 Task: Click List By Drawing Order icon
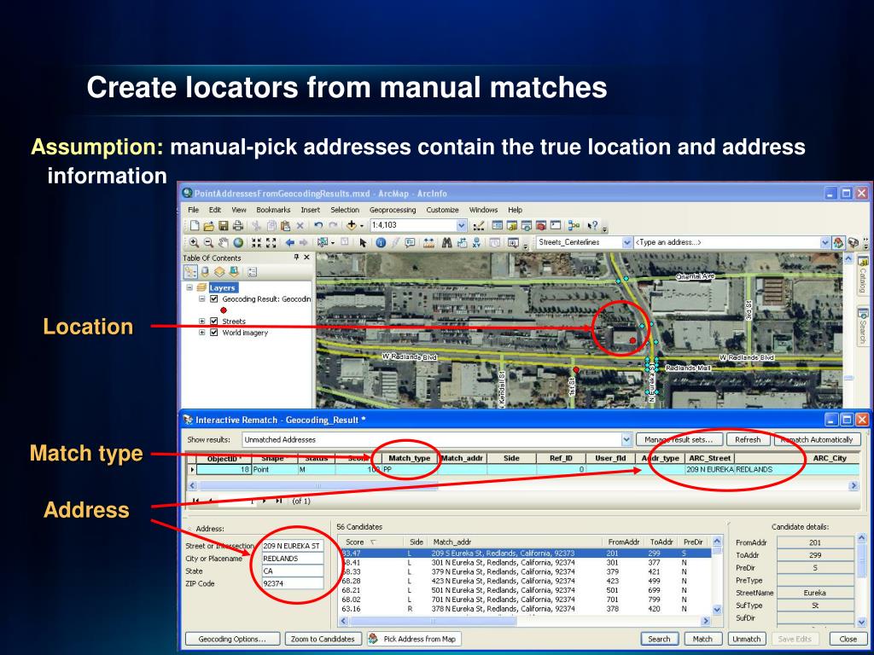point(190,272)
